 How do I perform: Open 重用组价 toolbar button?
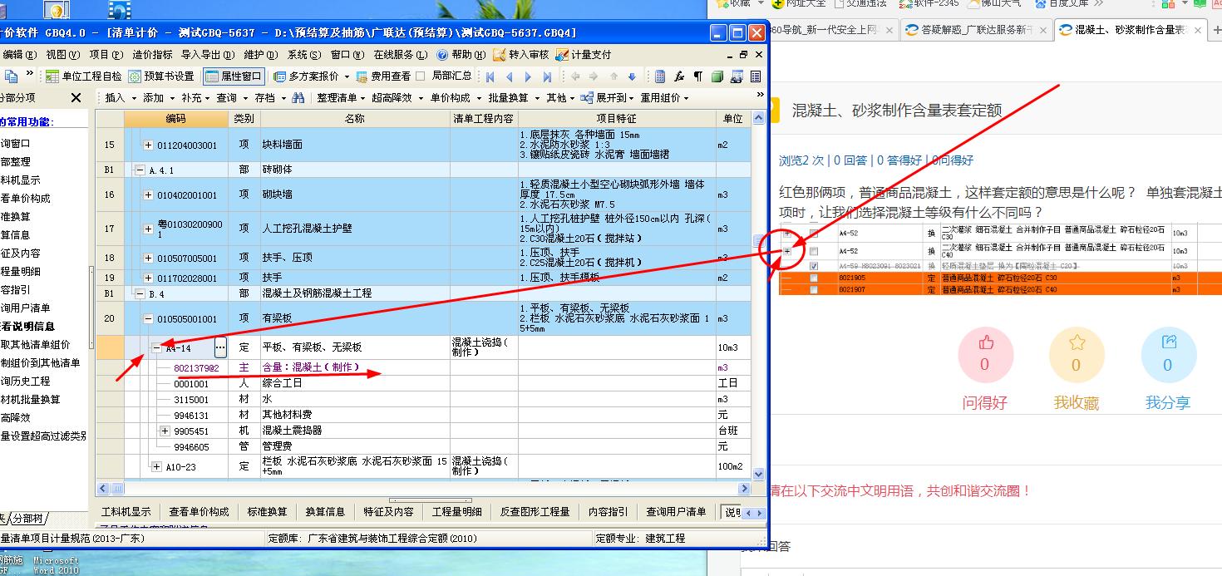pyautogui.click(x=664, y=97)
